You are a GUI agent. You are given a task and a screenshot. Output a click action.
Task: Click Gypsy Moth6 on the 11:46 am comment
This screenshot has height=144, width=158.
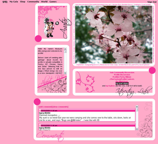click(45, 128)
